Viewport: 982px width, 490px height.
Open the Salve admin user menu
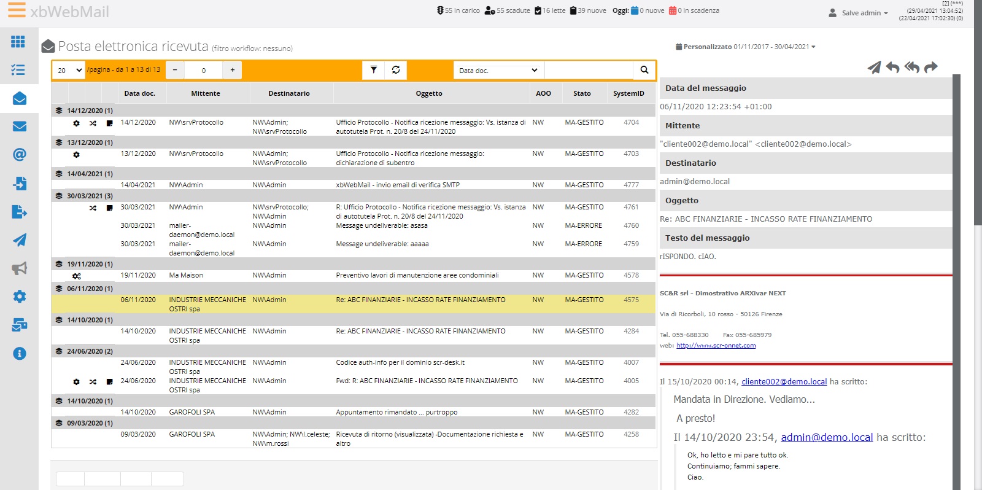pyautogui.click(x=859, y=13)
